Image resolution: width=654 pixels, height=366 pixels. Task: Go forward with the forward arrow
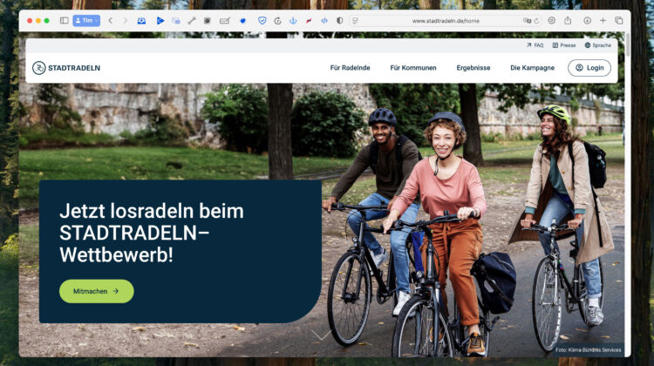[x=125, y=20]
